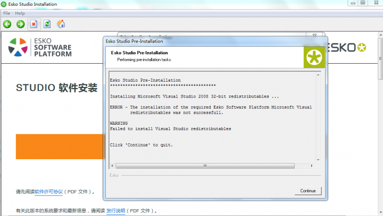Open the 发行说明 release notes link
This screenshot has width=383, height=216.
pyautogui.click(x=115, y=211)
